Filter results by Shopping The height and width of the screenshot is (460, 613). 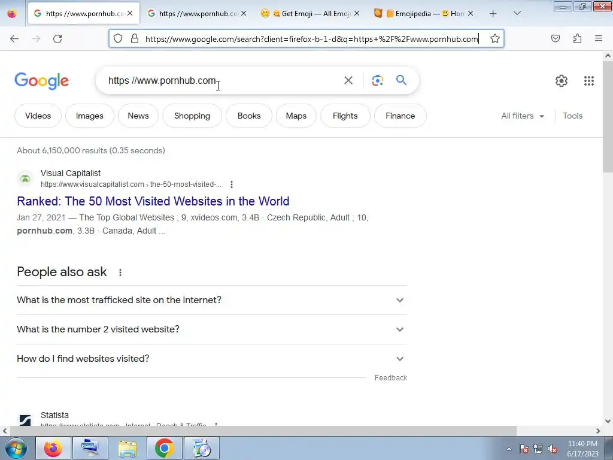pyautogui.click(x=192, y=116)
